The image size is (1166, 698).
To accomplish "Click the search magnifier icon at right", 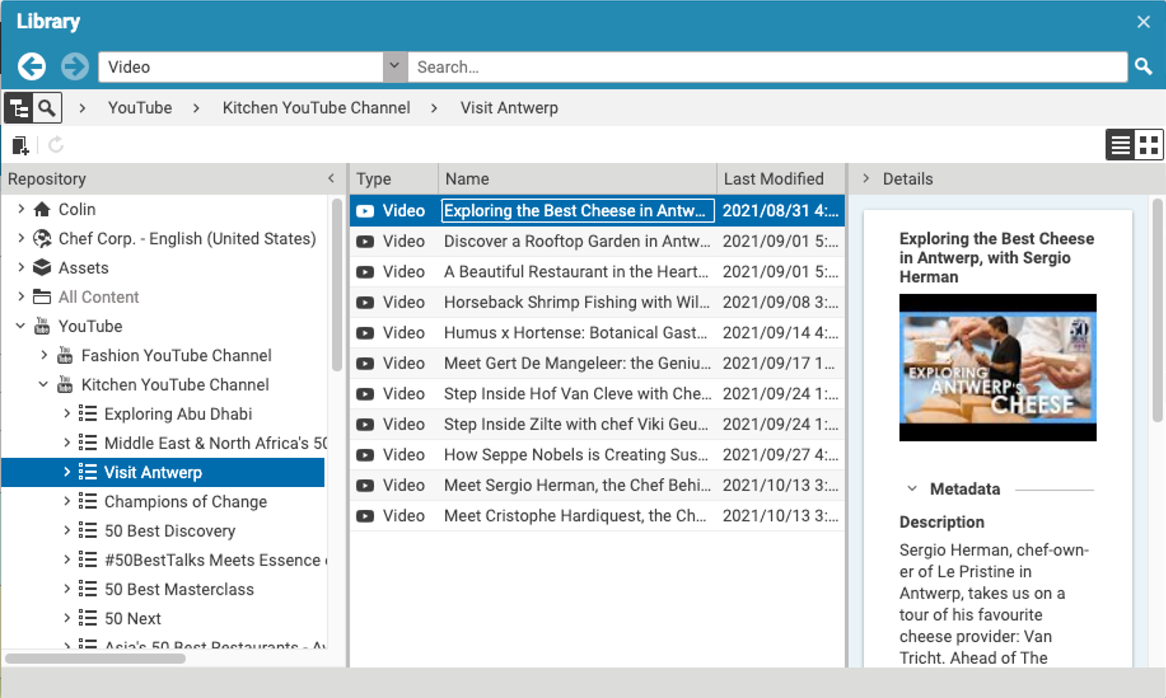I will 1143,66.
